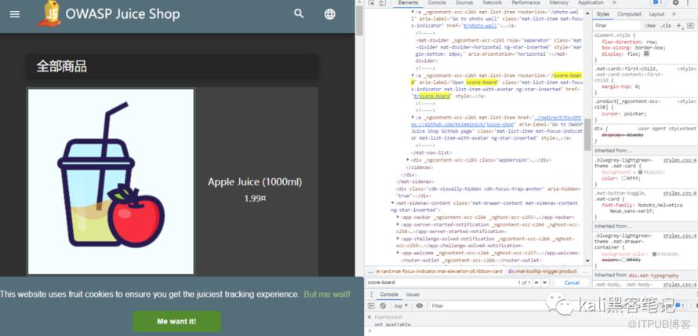
Task: Open the language selection globe icon
Action: tap(329, 14)
